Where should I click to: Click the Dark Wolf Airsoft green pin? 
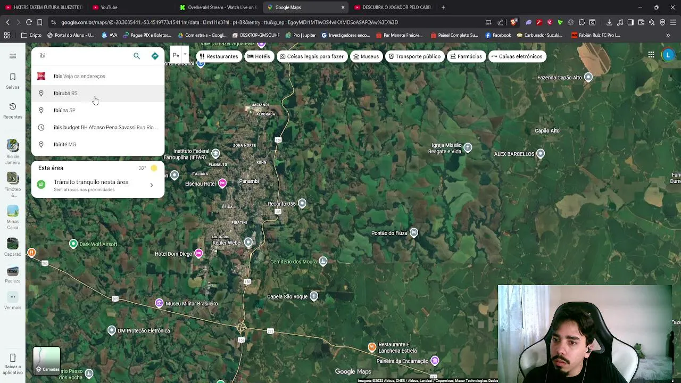[73, 244]
